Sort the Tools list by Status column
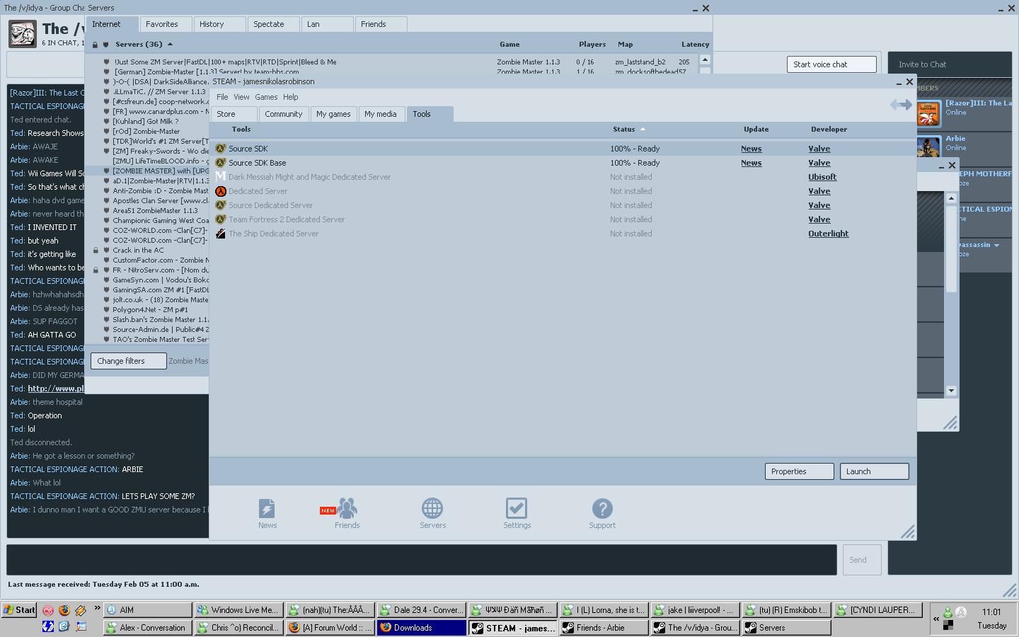 tap(624, 130)
